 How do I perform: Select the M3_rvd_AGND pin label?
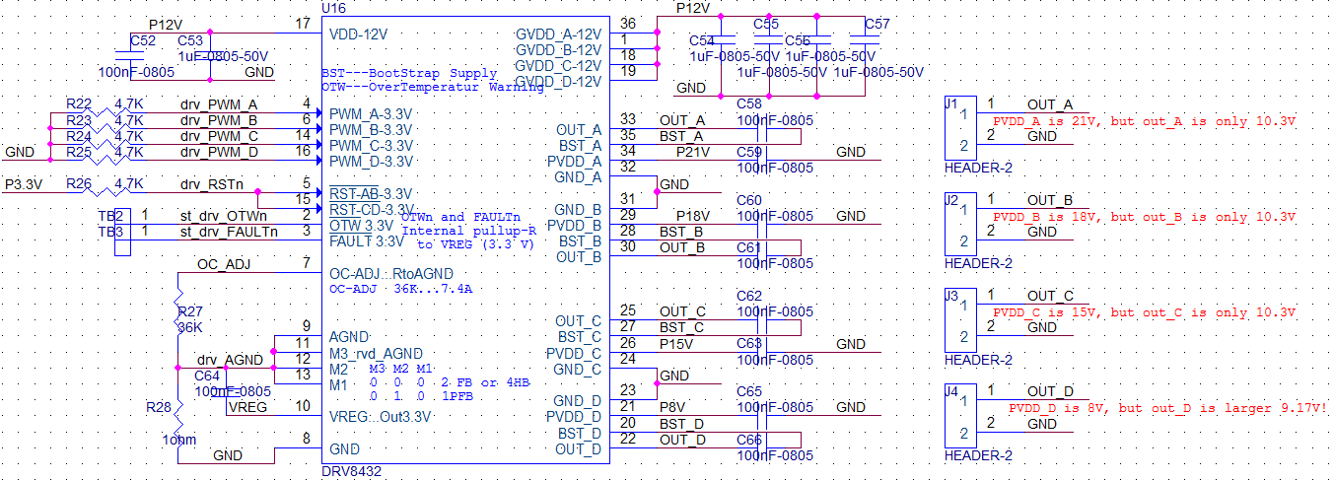click(x=376, y=353)
